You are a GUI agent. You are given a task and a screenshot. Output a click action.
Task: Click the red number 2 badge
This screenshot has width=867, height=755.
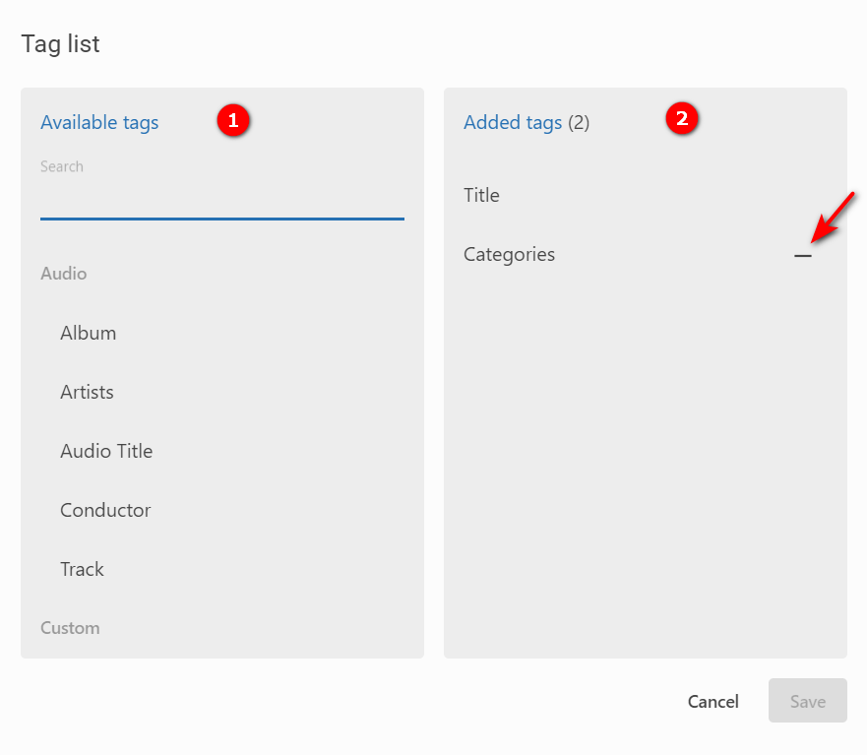click(681, 119)
